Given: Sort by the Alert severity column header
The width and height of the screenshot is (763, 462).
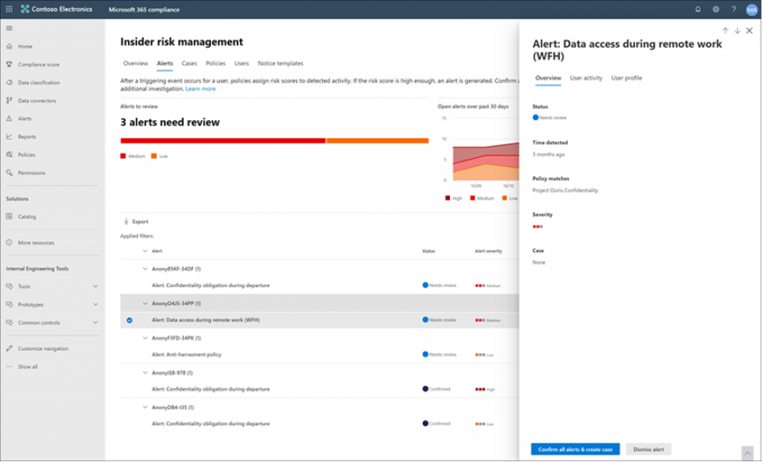Looking at the screenshot, I should [488, 251].
